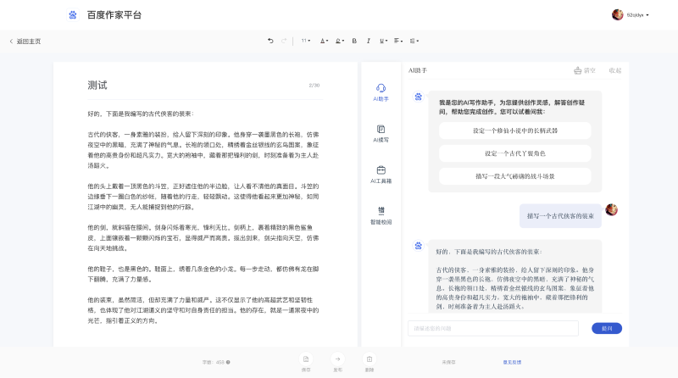Click the 保存 save icon at bottom

[306, 361]
